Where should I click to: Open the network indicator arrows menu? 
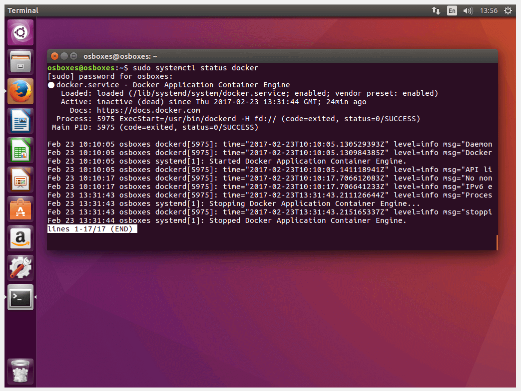436,10
